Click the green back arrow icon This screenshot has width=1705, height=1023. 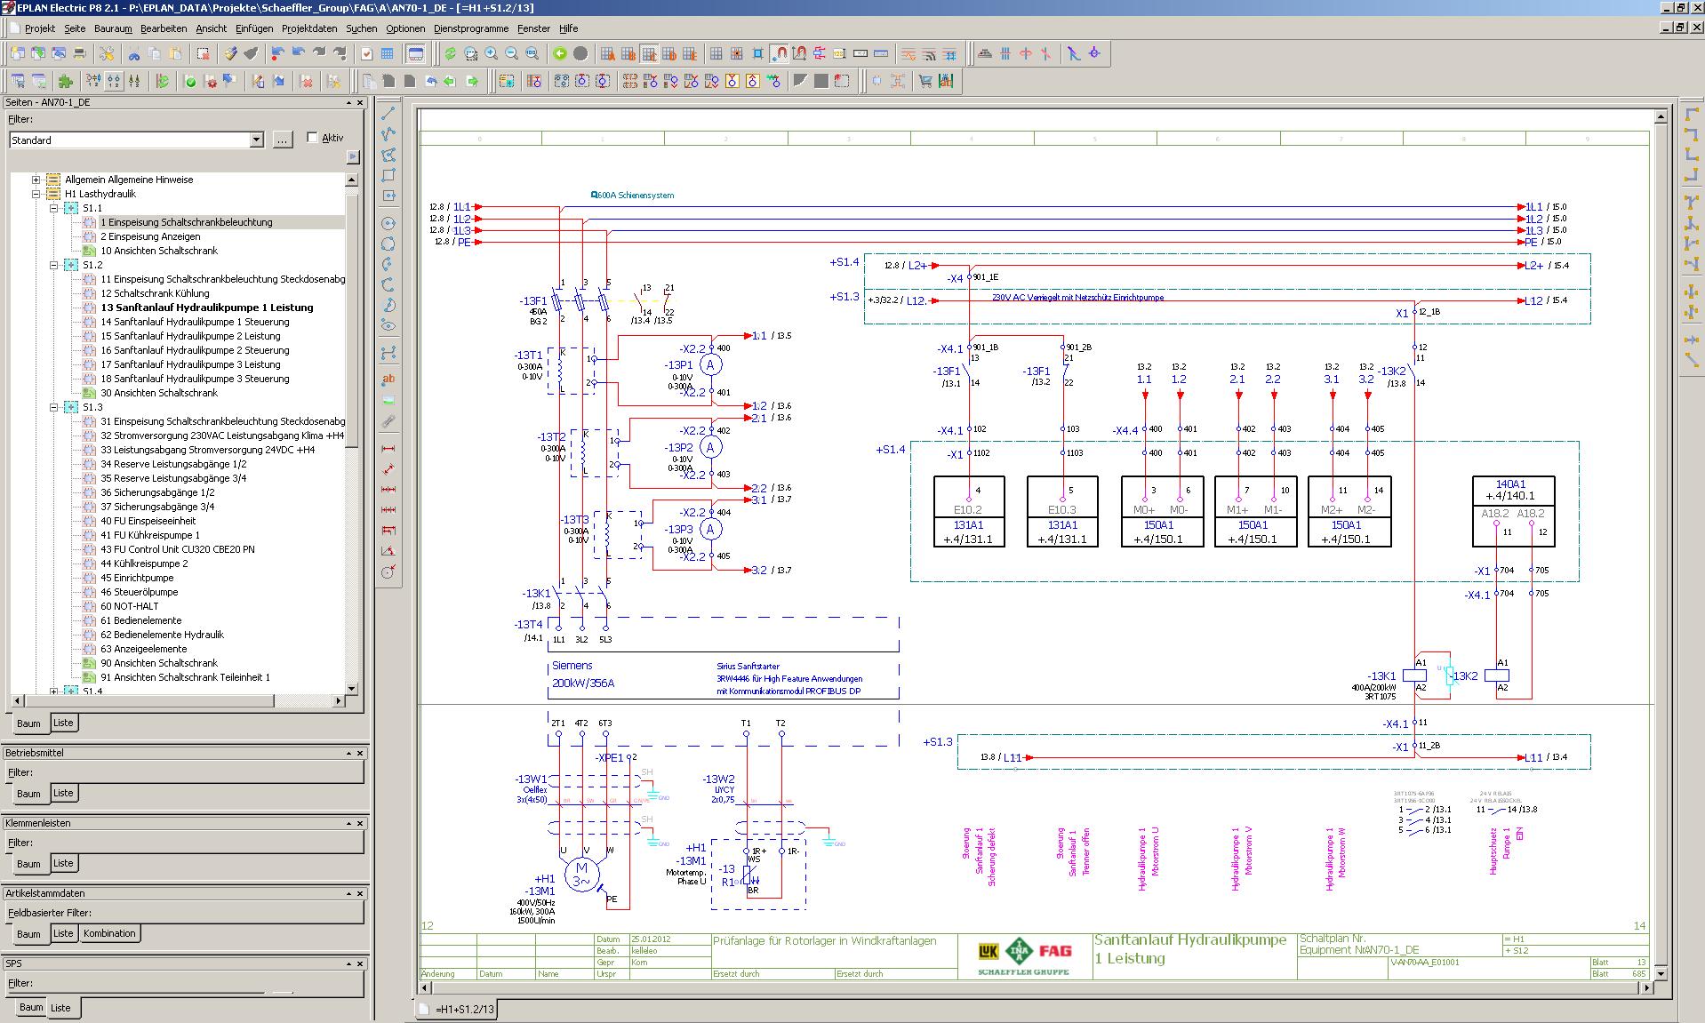[x=560, y=53]
